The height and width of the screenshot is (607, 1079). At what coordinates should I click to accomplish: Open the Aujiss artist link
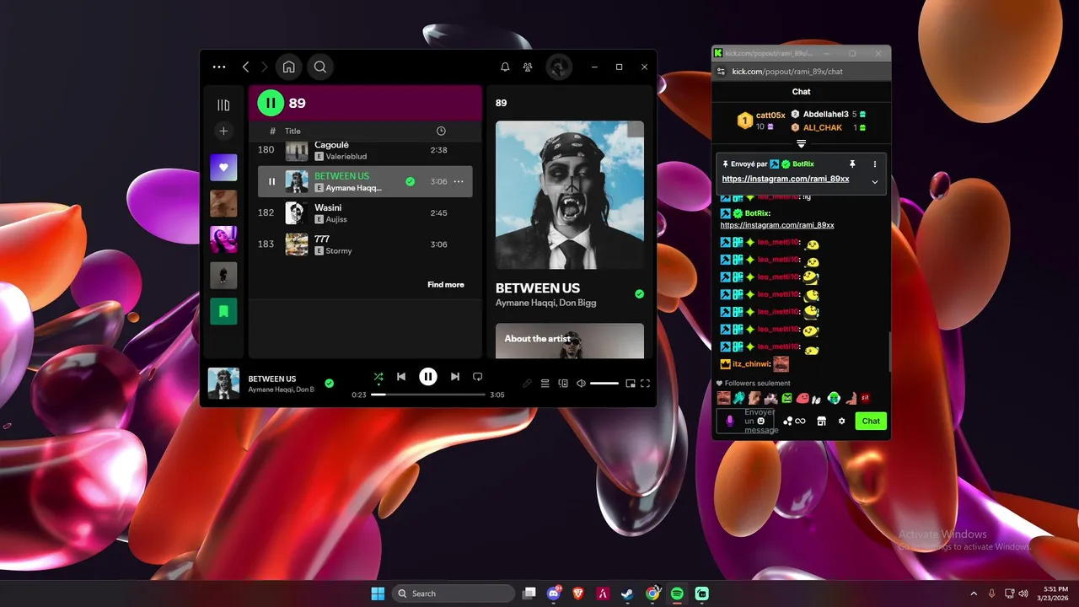point(336,219)
